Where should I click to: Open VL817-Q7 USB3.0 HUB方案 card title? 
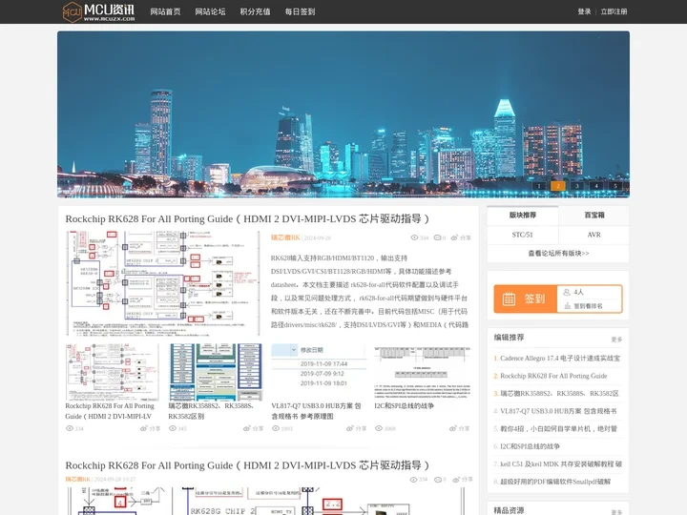[x=316, y=411]
